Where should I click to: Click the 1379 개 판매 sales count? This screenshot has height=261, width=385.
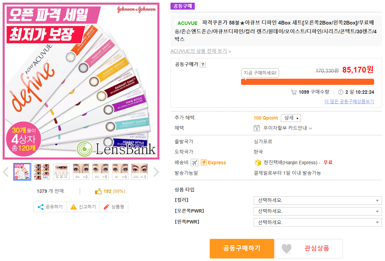pos(50,191)
